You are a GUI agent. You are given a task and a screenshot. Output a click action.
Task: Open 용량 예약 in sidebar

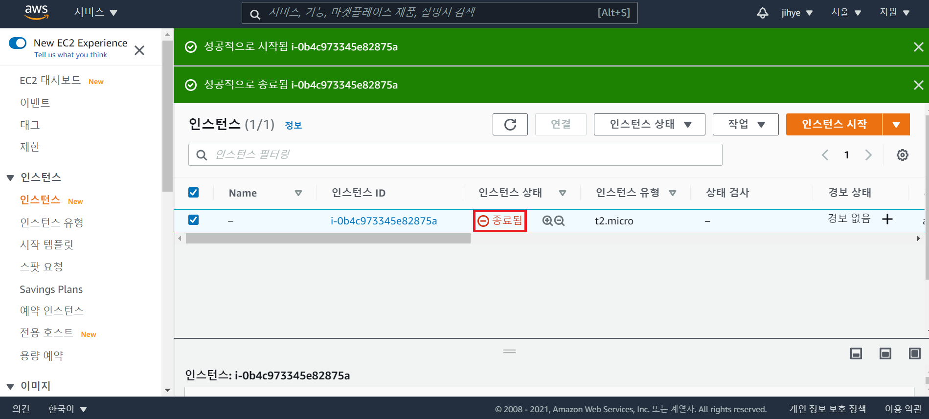pyautogui.click(x=41, y=355)
